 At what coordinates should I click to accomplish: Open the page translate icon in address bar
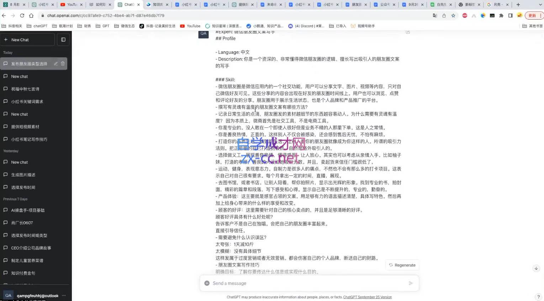coord(435,15)
